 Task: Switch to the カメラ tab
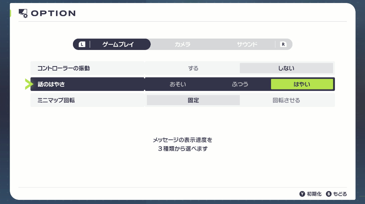(x=183, y=44)
